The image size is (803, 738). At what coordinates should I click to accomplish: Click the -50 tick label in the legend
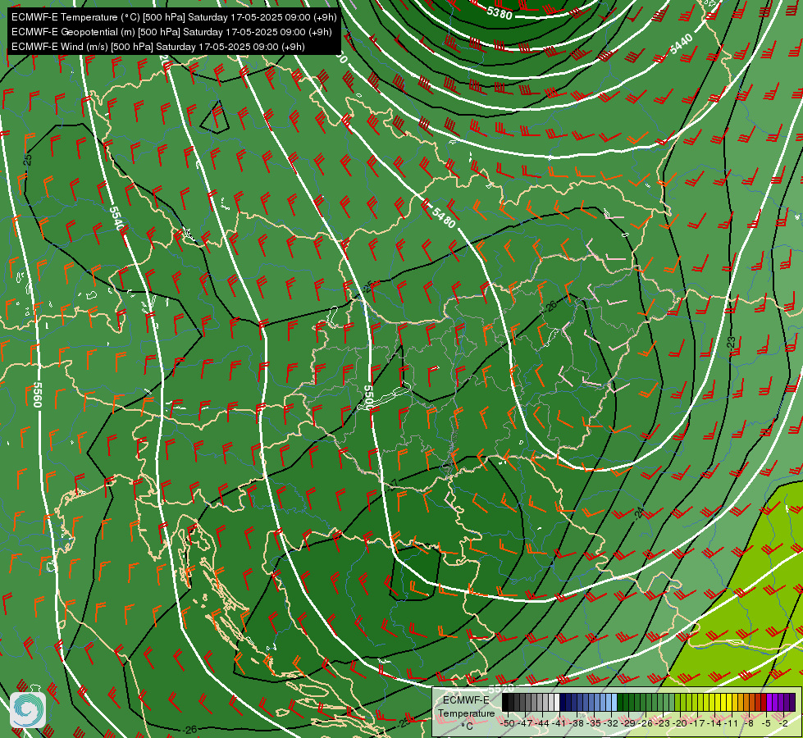click(x=508, y=724)
